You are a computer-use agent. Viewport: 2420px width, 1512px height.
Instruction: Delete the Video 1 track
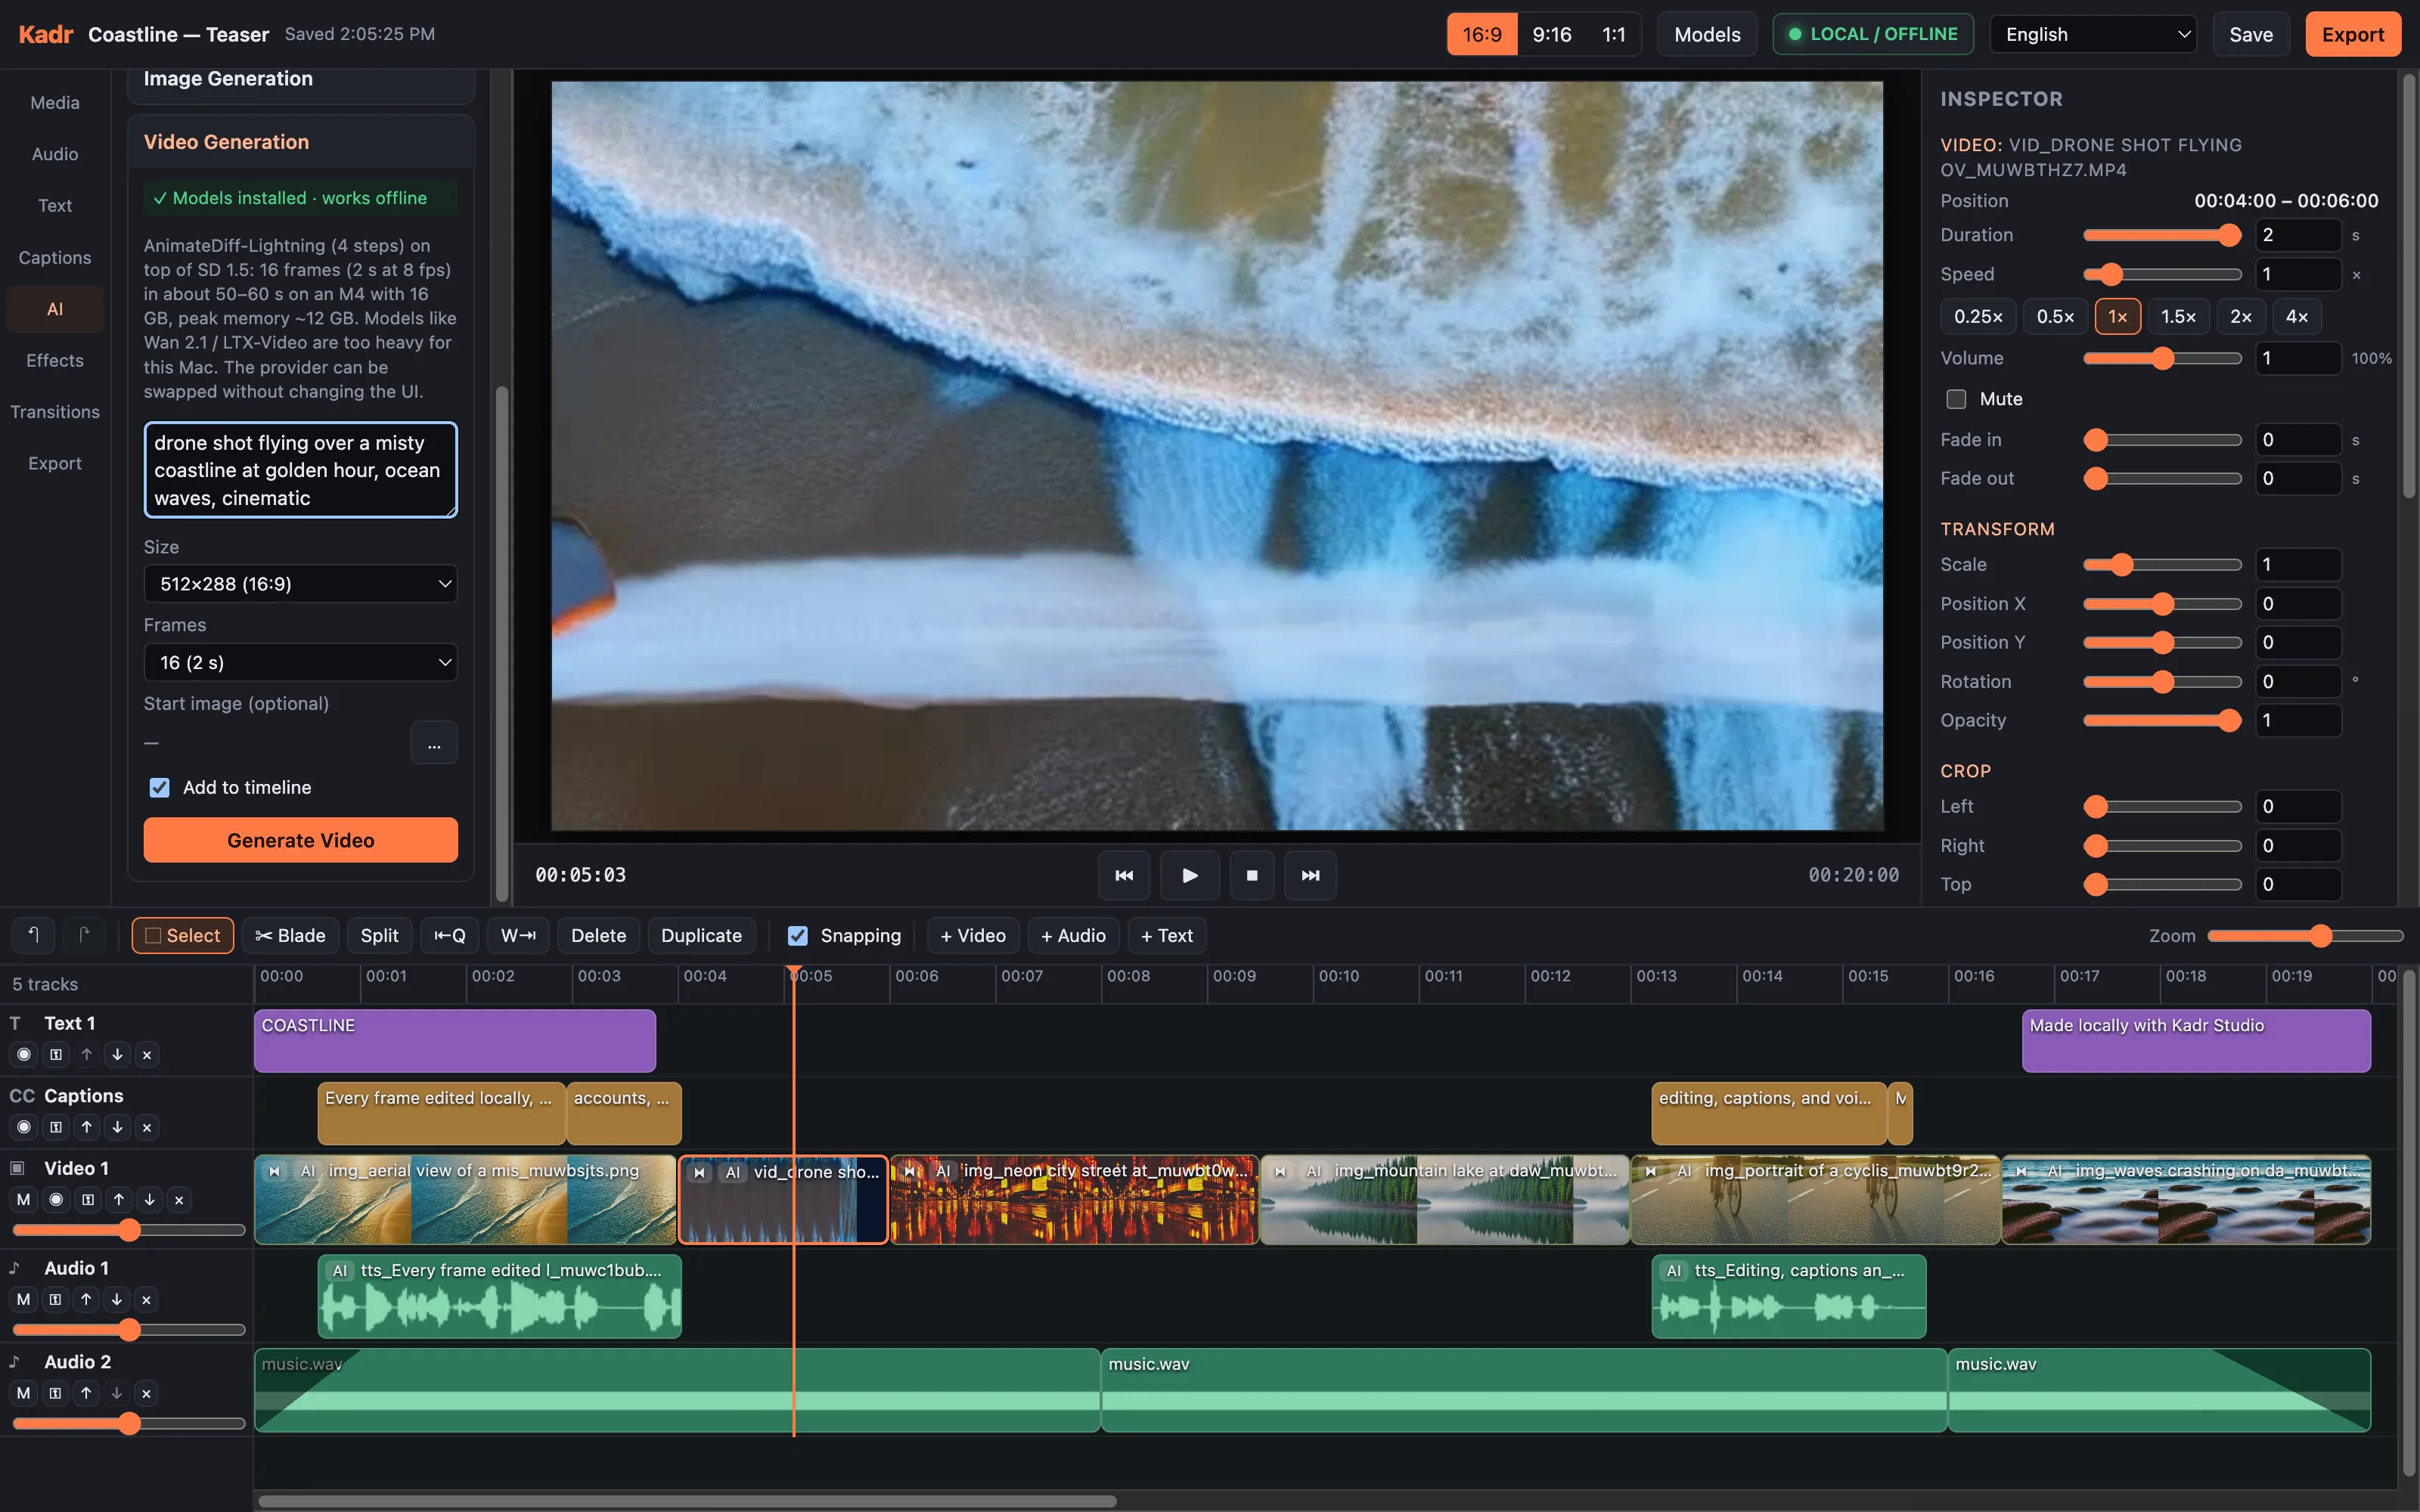[179, 1199]
